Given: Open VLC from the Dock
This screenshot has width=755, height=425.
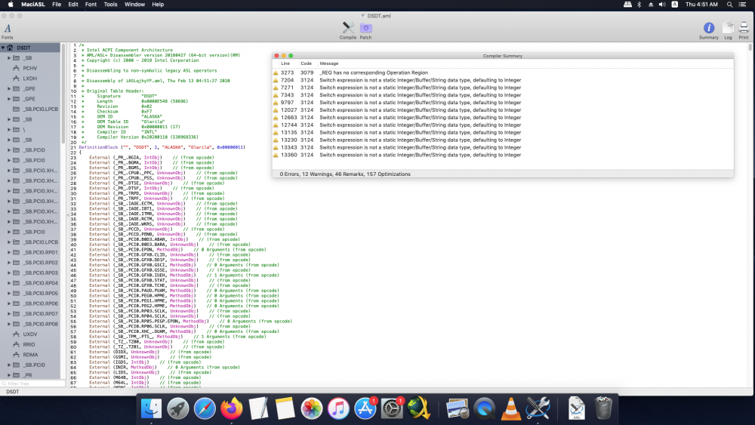Looking at the screenshot, I should pyautogui.click(x=511, y=408).
